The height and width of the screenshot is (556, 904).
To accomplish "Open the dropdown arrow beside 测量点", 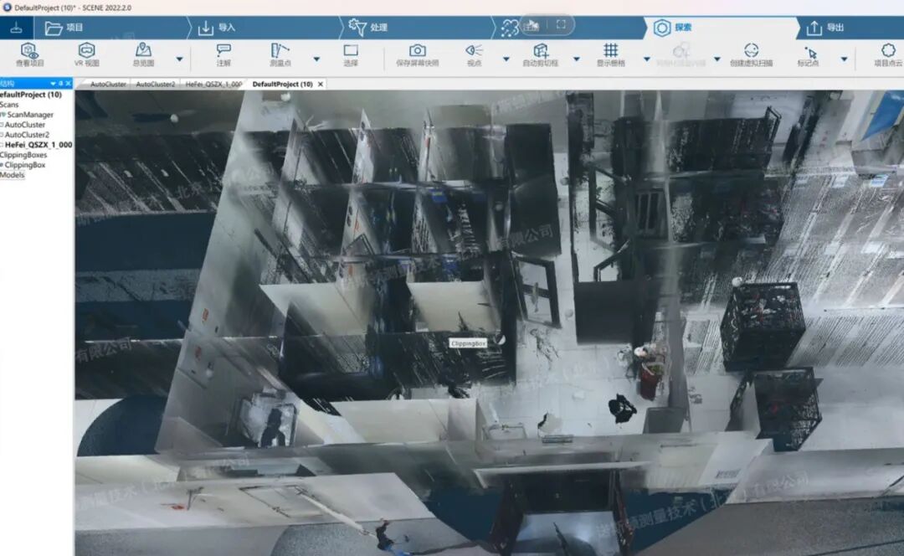I will click(x=316, y=59).
